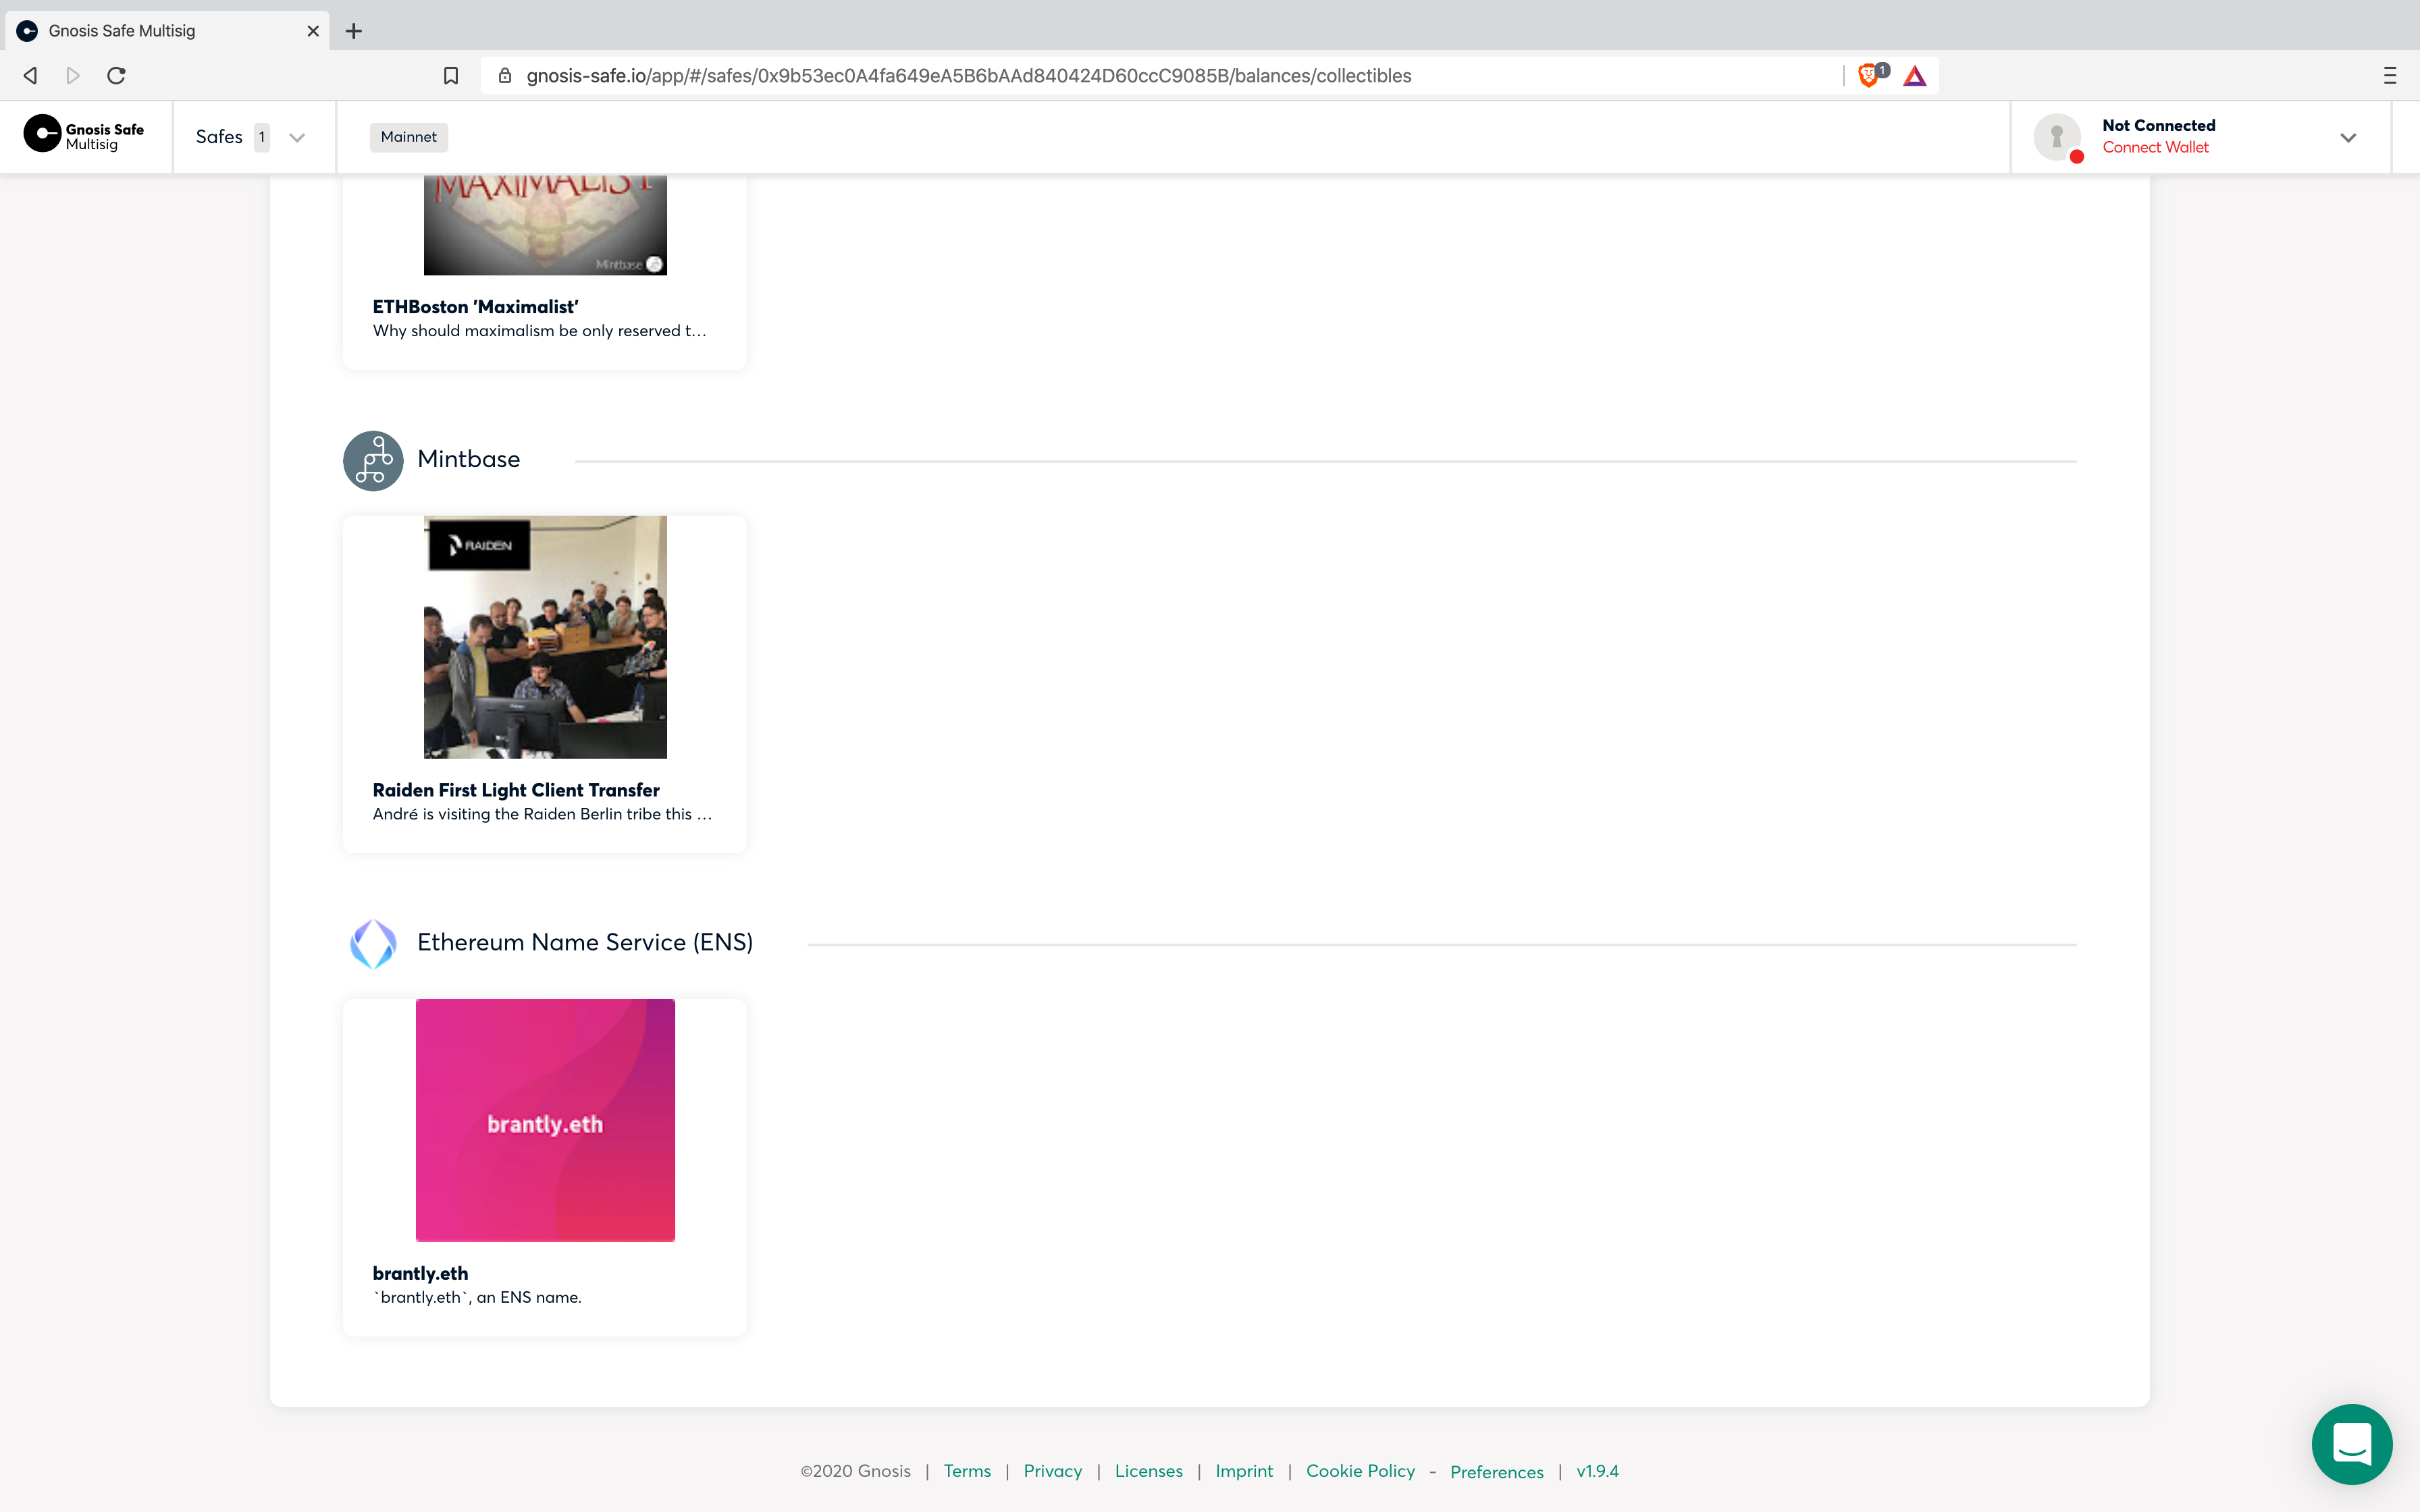The height and width of the screenshot is (1512, 2420).
Task: Click the Mainnet network label
Action: click(408, 137)
